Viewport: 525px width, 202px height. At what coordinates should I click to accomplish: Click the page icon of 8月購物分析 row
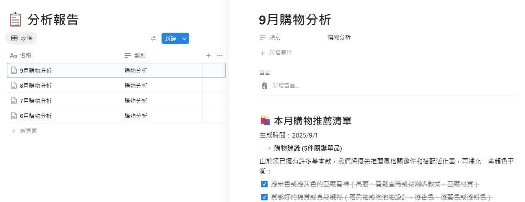pyautogui.click(x=14, y=86)
